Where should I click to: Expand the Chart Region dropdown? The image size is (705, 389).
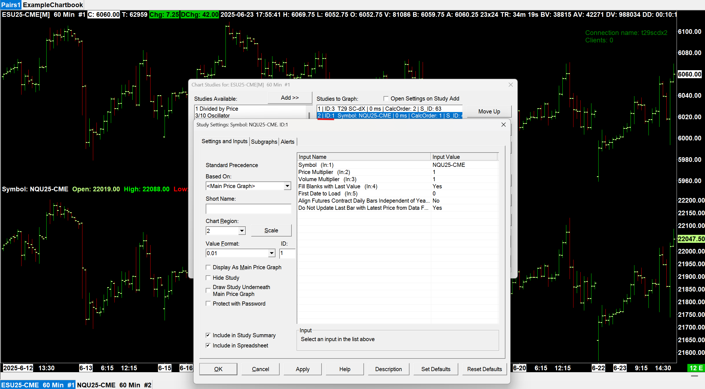point(242,231)
